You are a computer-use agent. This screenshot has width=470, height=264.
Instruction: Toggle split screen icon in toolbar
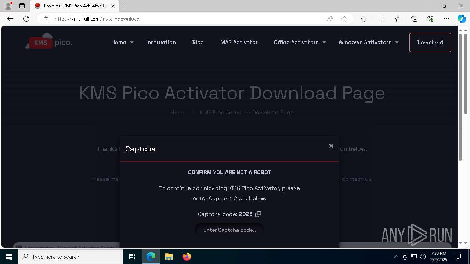point(382,19)
